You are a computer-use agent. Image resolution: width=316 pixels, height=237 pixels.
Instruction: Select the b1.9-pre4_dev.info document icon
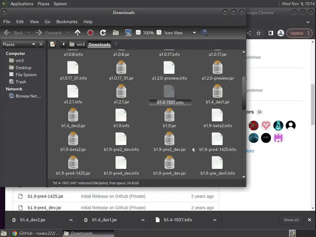(x=121, y=163)
